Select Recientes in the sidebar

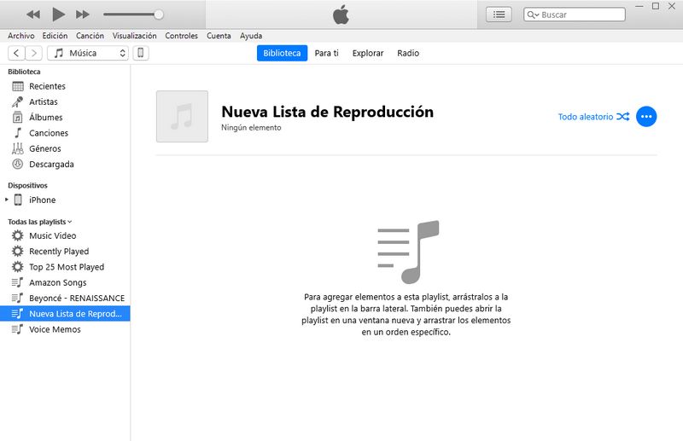click(x=65, y=86)
